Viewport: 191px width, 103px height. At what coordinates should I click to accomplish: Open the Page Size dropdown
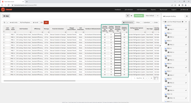click(156, 79)
